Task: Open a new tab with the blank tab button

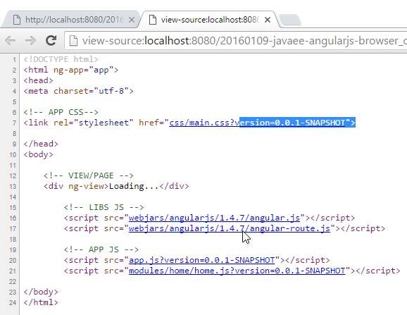Action: (290, 20)
